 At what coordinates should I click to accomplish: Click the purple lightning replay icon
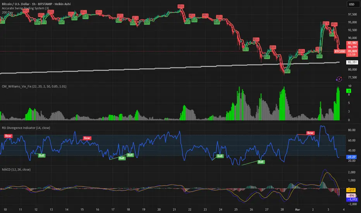pos(339,79)
